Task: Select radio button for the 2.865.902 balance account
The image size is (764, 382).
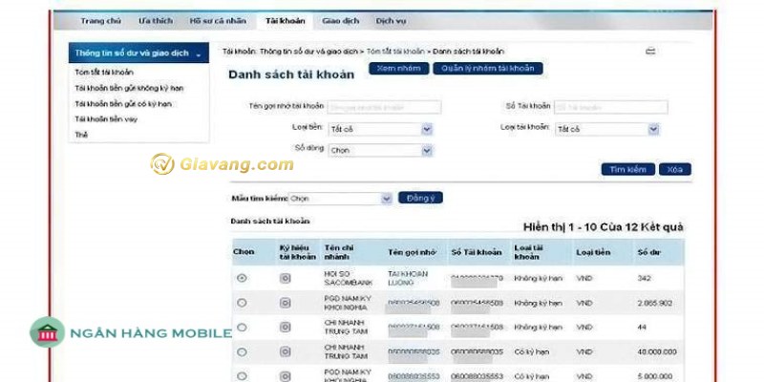Action: click(242, 302)
